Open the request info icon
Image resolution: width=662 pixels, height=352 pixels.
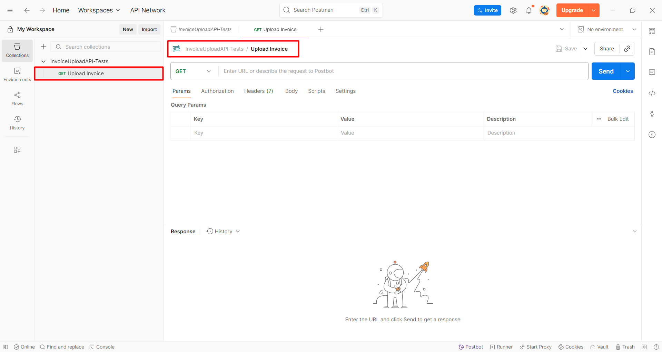tap(652, 135)
